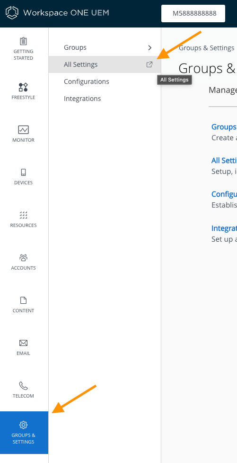Image resolution: width=237 pixels, height=463 pixels.
Task: Open the Freestyle workflow icon
Action: point(23,87)
